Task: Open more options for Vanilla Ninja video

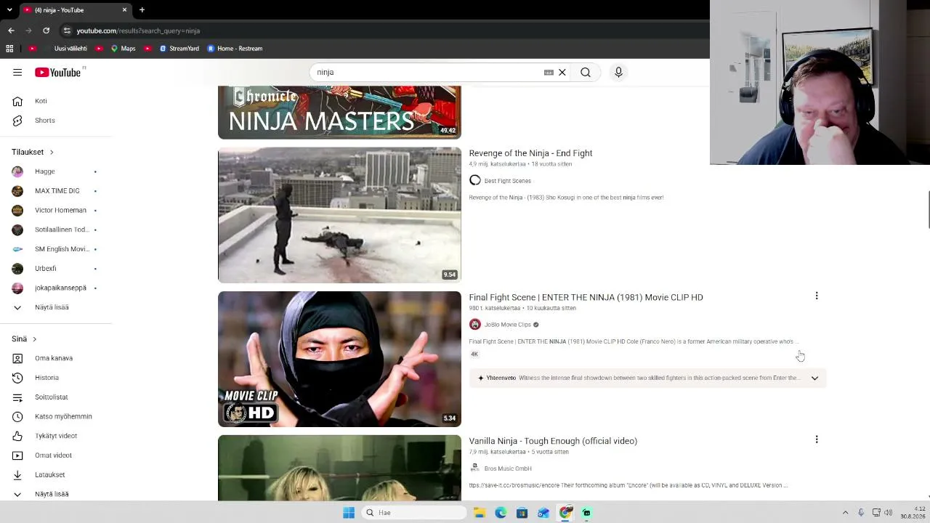Action: (x=817, y=439)
